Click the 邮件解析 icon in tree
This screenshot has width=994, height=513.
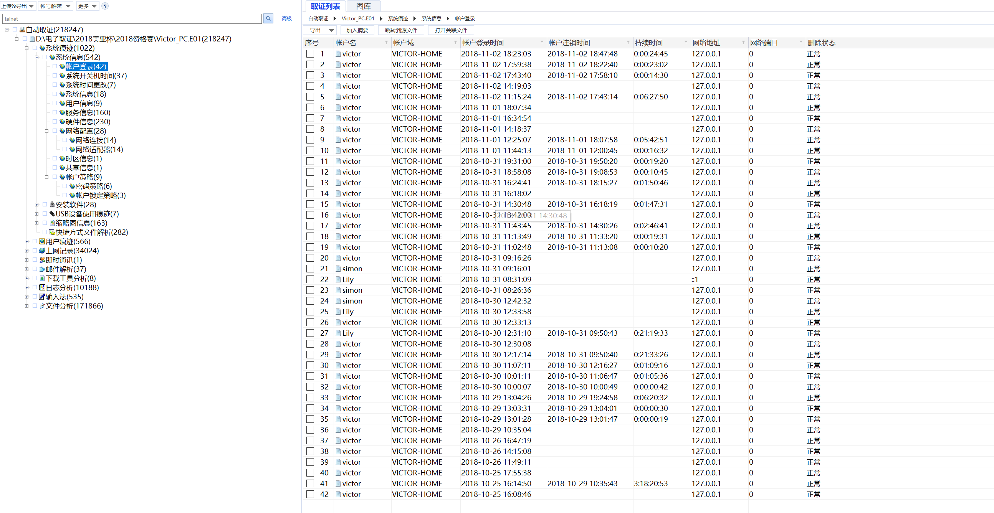[x=42, y=269]
